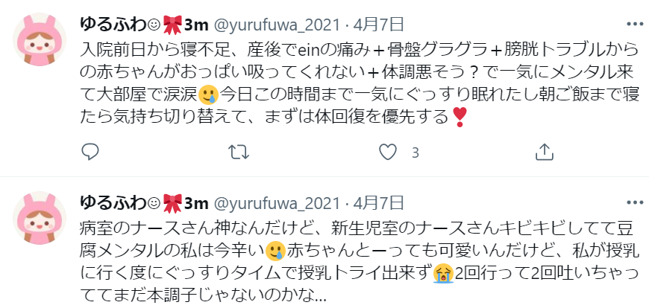Click @yurufuwa_2021 handle in first tweet
The width and height of the screenshot is (649, 308).
click(277, 25)
